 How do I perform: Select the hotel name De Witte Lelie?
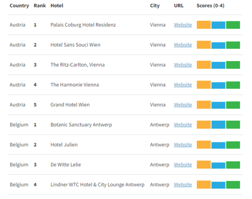(x=66, y=165)
